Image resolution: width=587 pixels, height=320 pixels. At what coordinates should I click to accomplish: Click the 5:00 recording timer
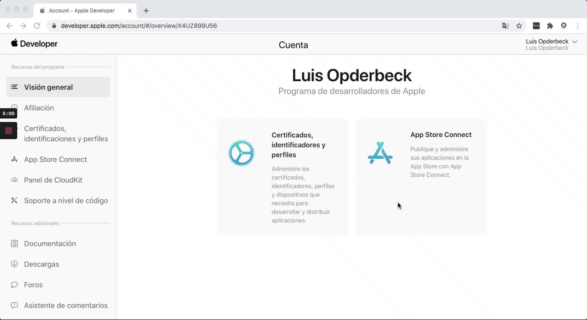[8, 113]
